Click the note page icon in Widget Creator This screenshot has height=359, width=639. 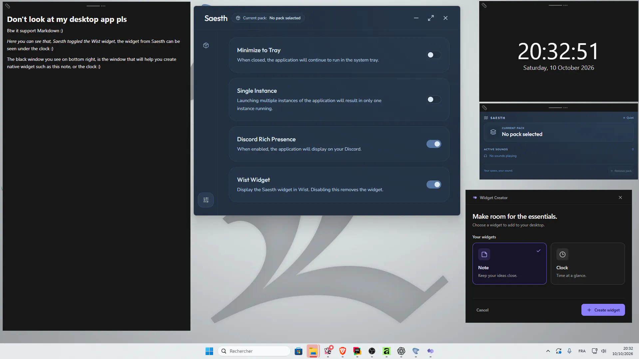coord(484,254)
